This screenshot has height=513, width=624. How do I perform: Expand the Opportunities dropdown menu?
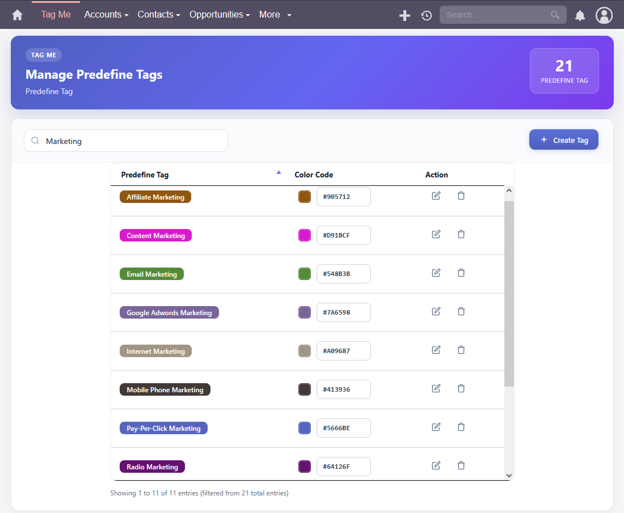click(220, 15)
